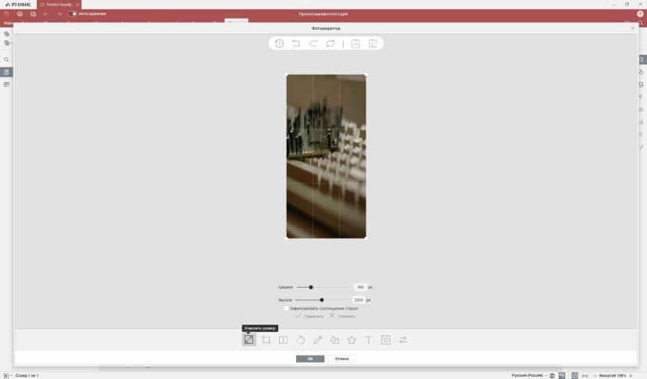647x379 pixels.
Task: Click the Delete all trash icon
Action: click(373, 44)
